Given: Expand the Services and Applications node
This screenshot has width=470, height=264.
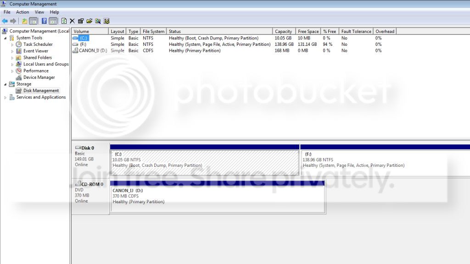Looking at the screenshot, I should (x=5, y=98).
